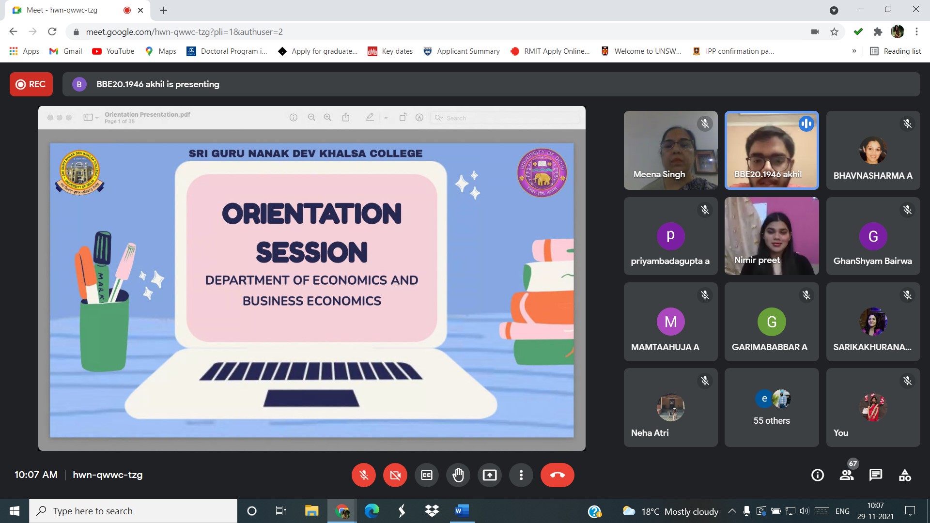
Task: Show the participants list panel
Action: (x=847, y=475)
